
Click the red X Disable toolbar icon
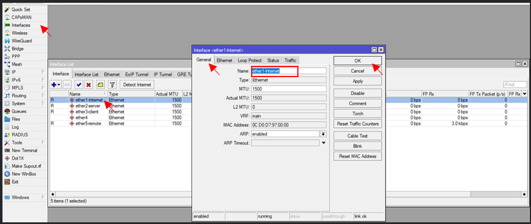pyautogui.click(x=89, y=84)
